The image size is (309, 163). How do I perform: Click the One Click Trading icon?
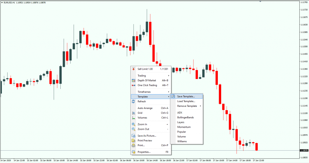[x=133, y=85]
